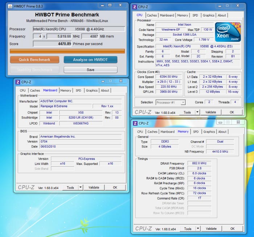The width and height of the screenshot is (254, 237).
Task: Click the orange benchmark progress bar
Action: [x=67, y=51]
